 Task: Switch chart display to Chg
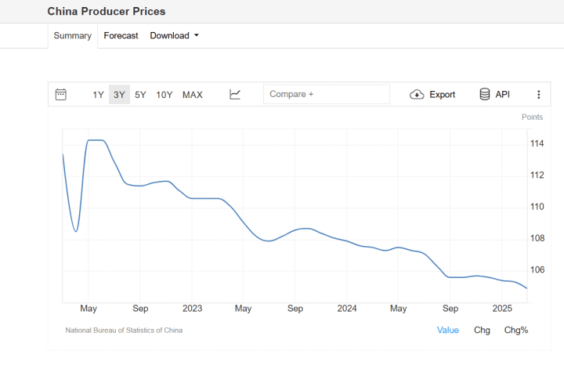(x=482, y=330)
